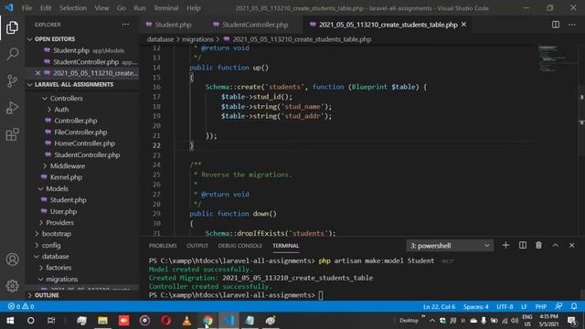Viewport: 585px width, 329px height.
Task: Open the Accounts icon in activity bar
Action: pyautogui.click(x=12, y=260)
